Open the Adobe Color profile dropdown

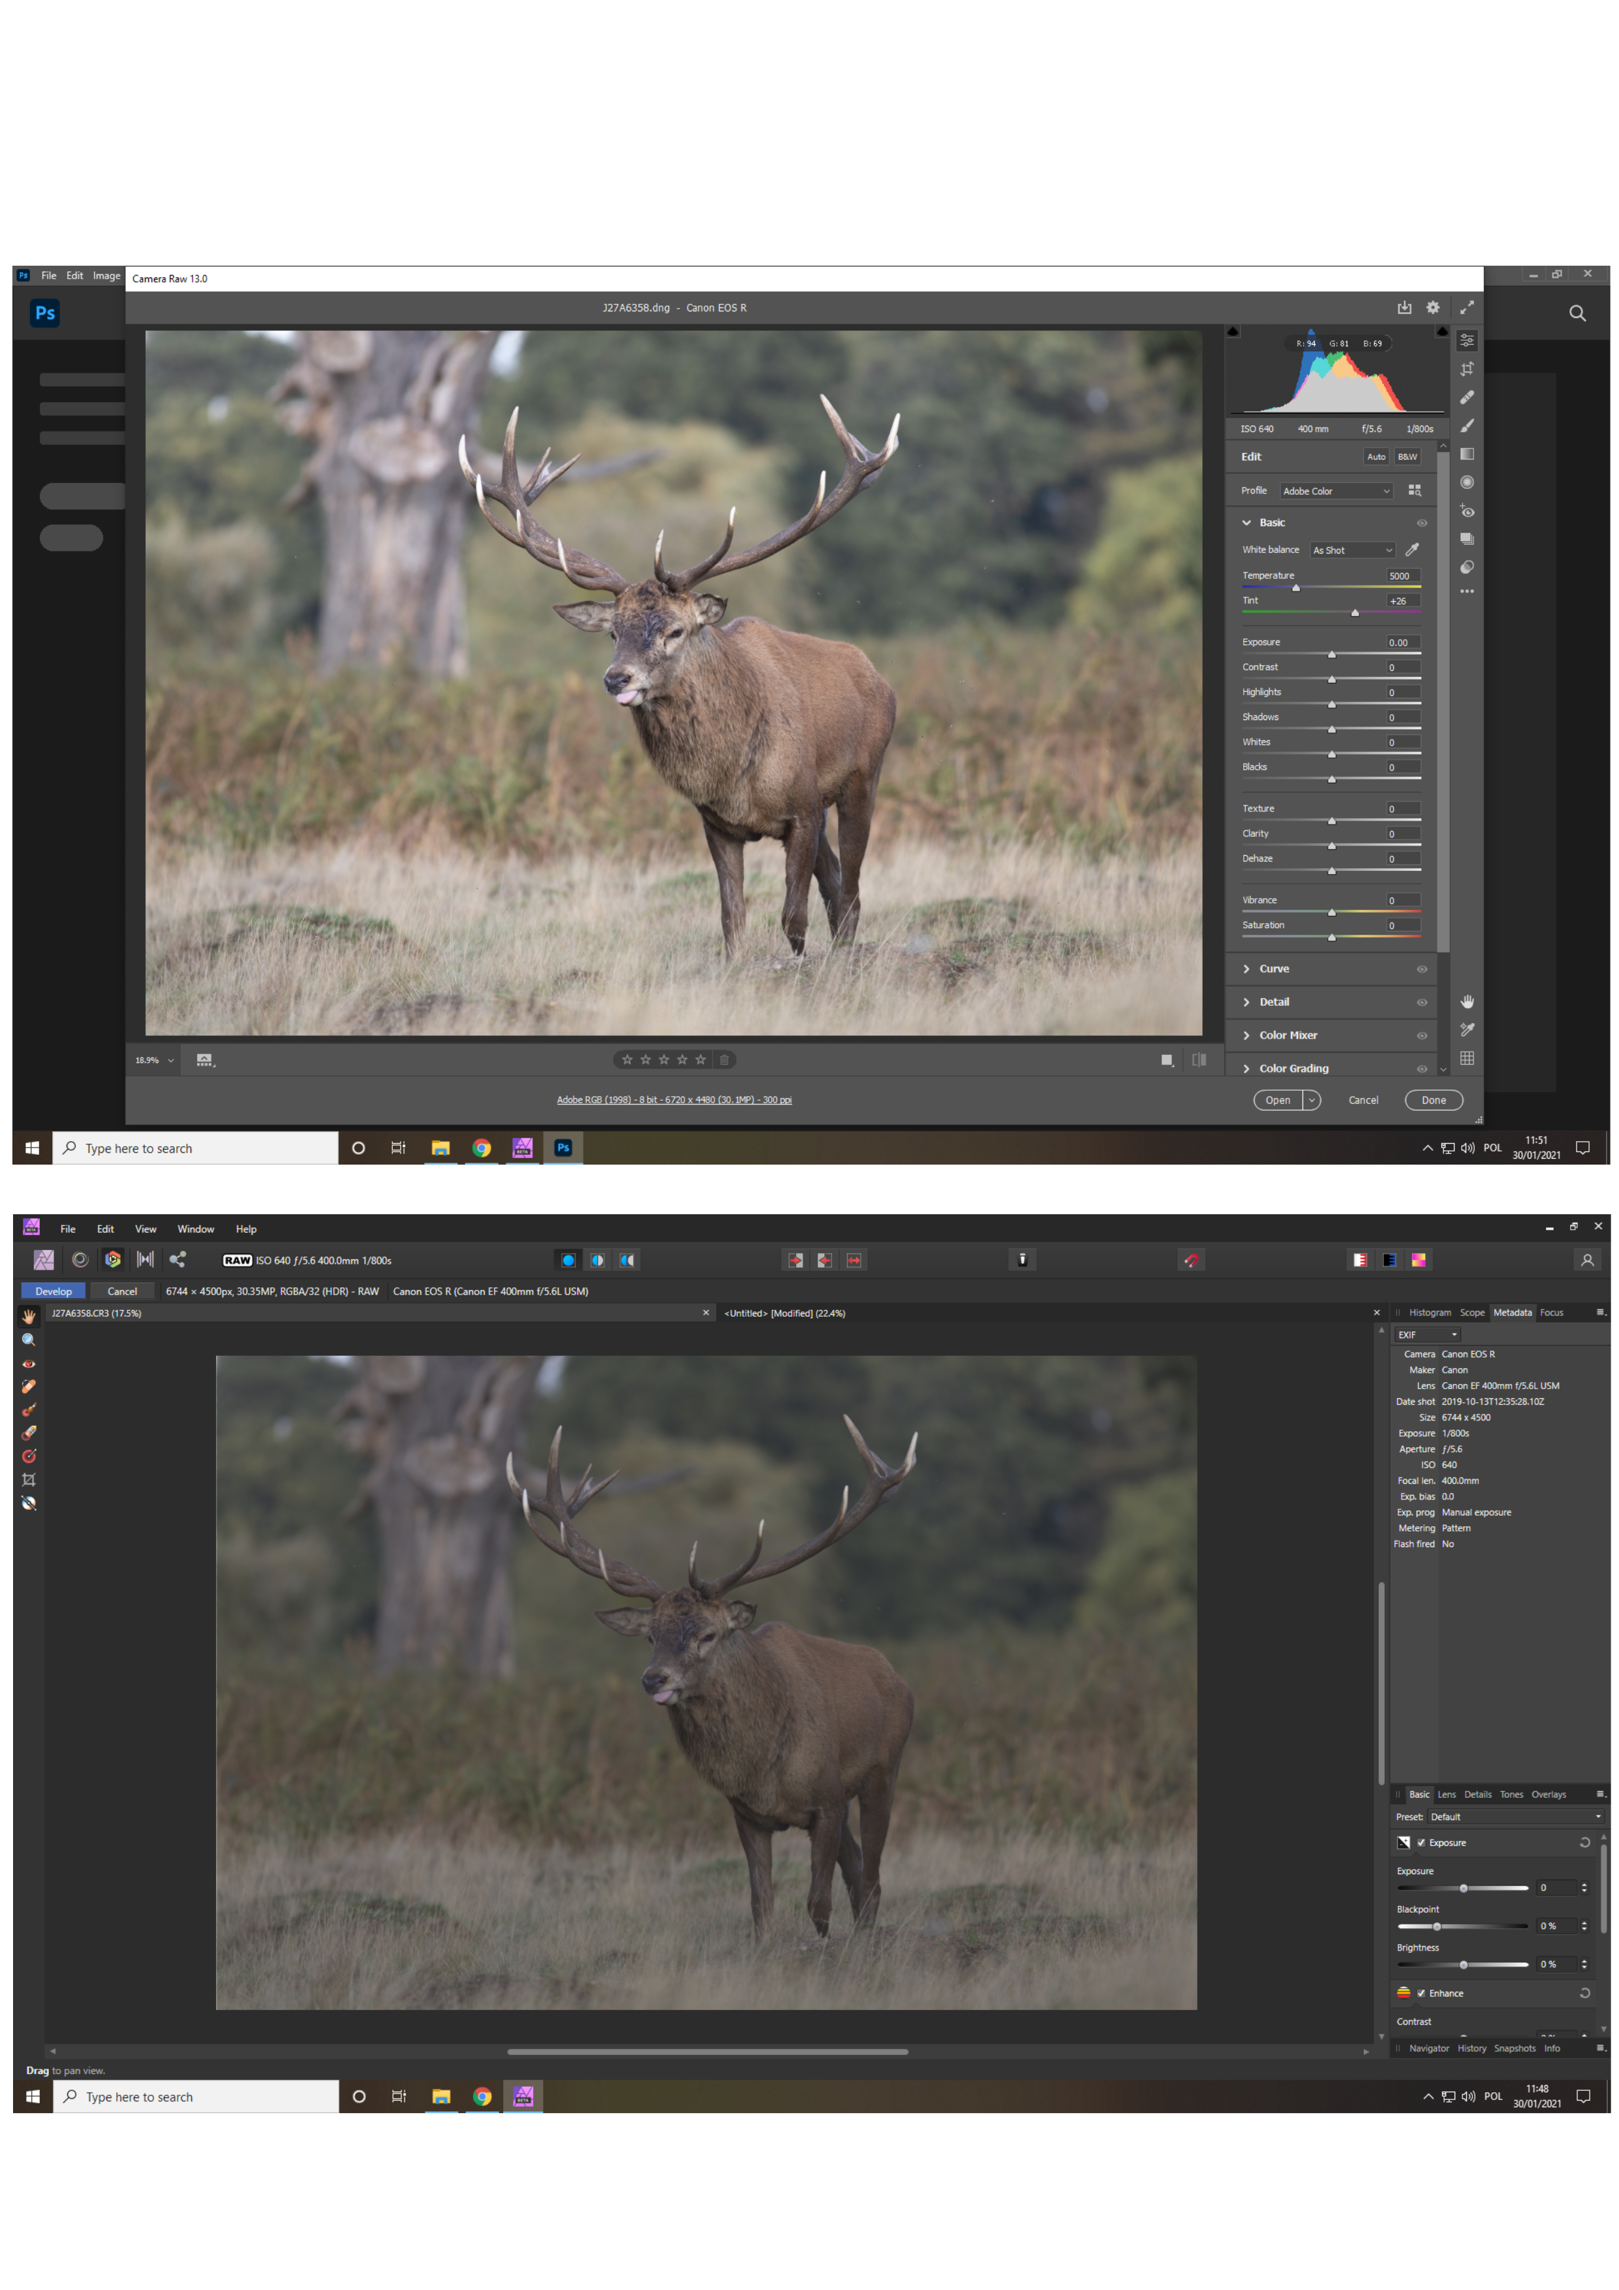click(1336, 491)
